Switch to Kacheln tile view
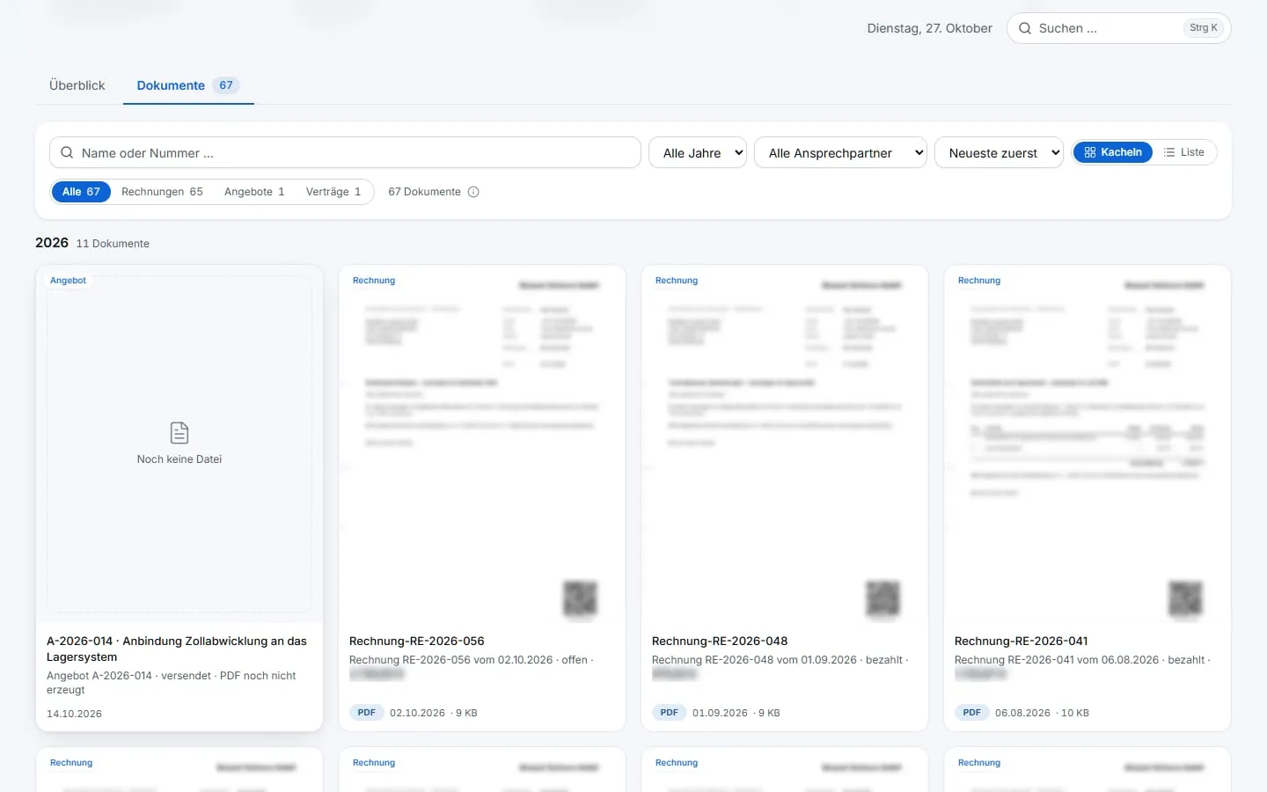 1113,152
